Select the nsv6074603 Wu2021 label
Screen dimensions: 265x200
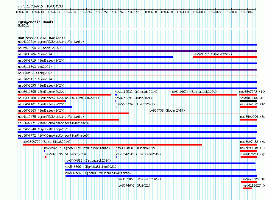[133, 185]
